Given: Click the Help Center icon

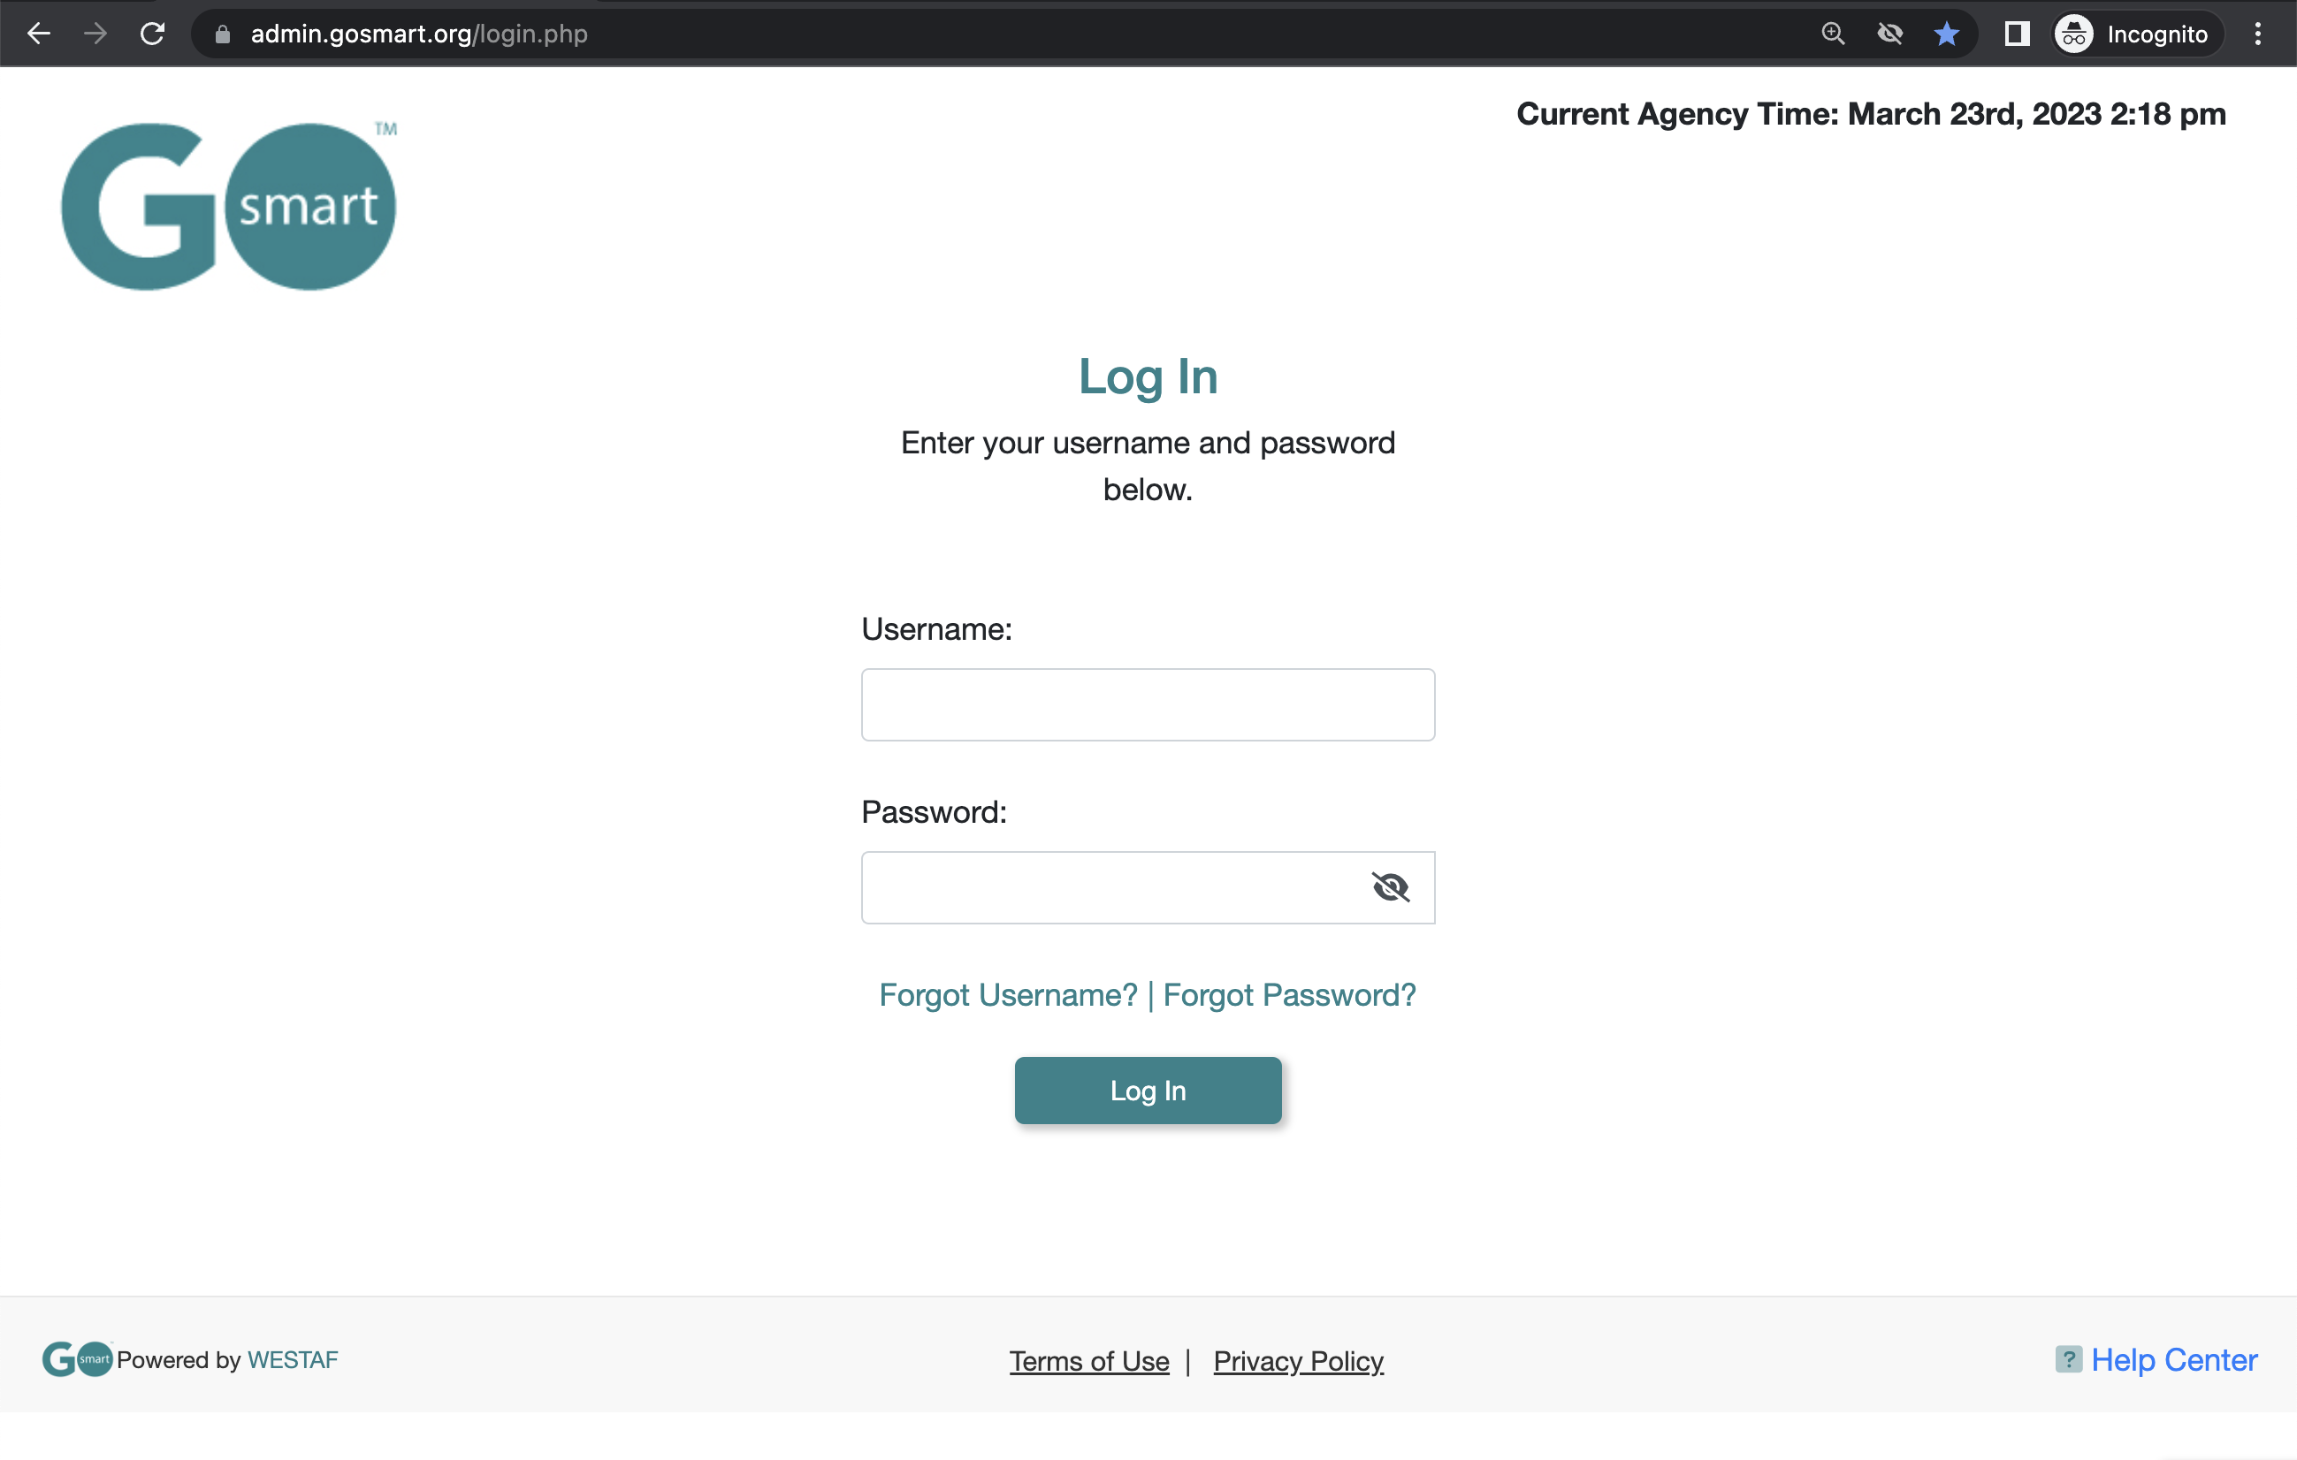Looking at the screenshot, I should [x=2069, y=1357].
